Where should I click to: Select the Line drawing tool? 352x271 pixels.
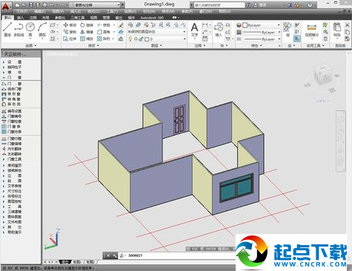(7, 29)
